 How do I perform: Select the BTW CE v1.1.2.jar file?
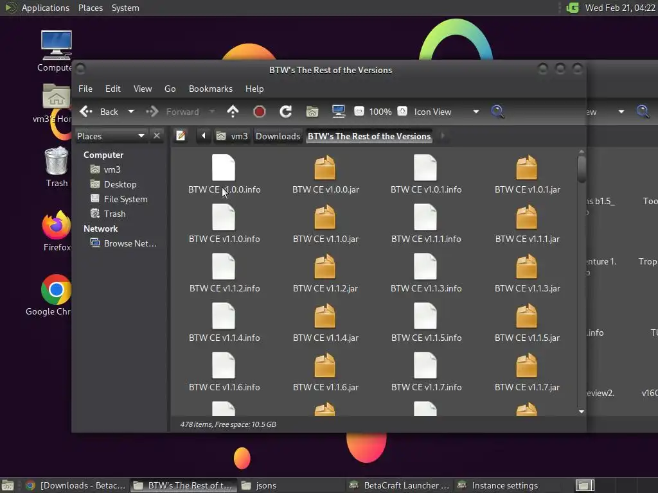pos(325,273)
